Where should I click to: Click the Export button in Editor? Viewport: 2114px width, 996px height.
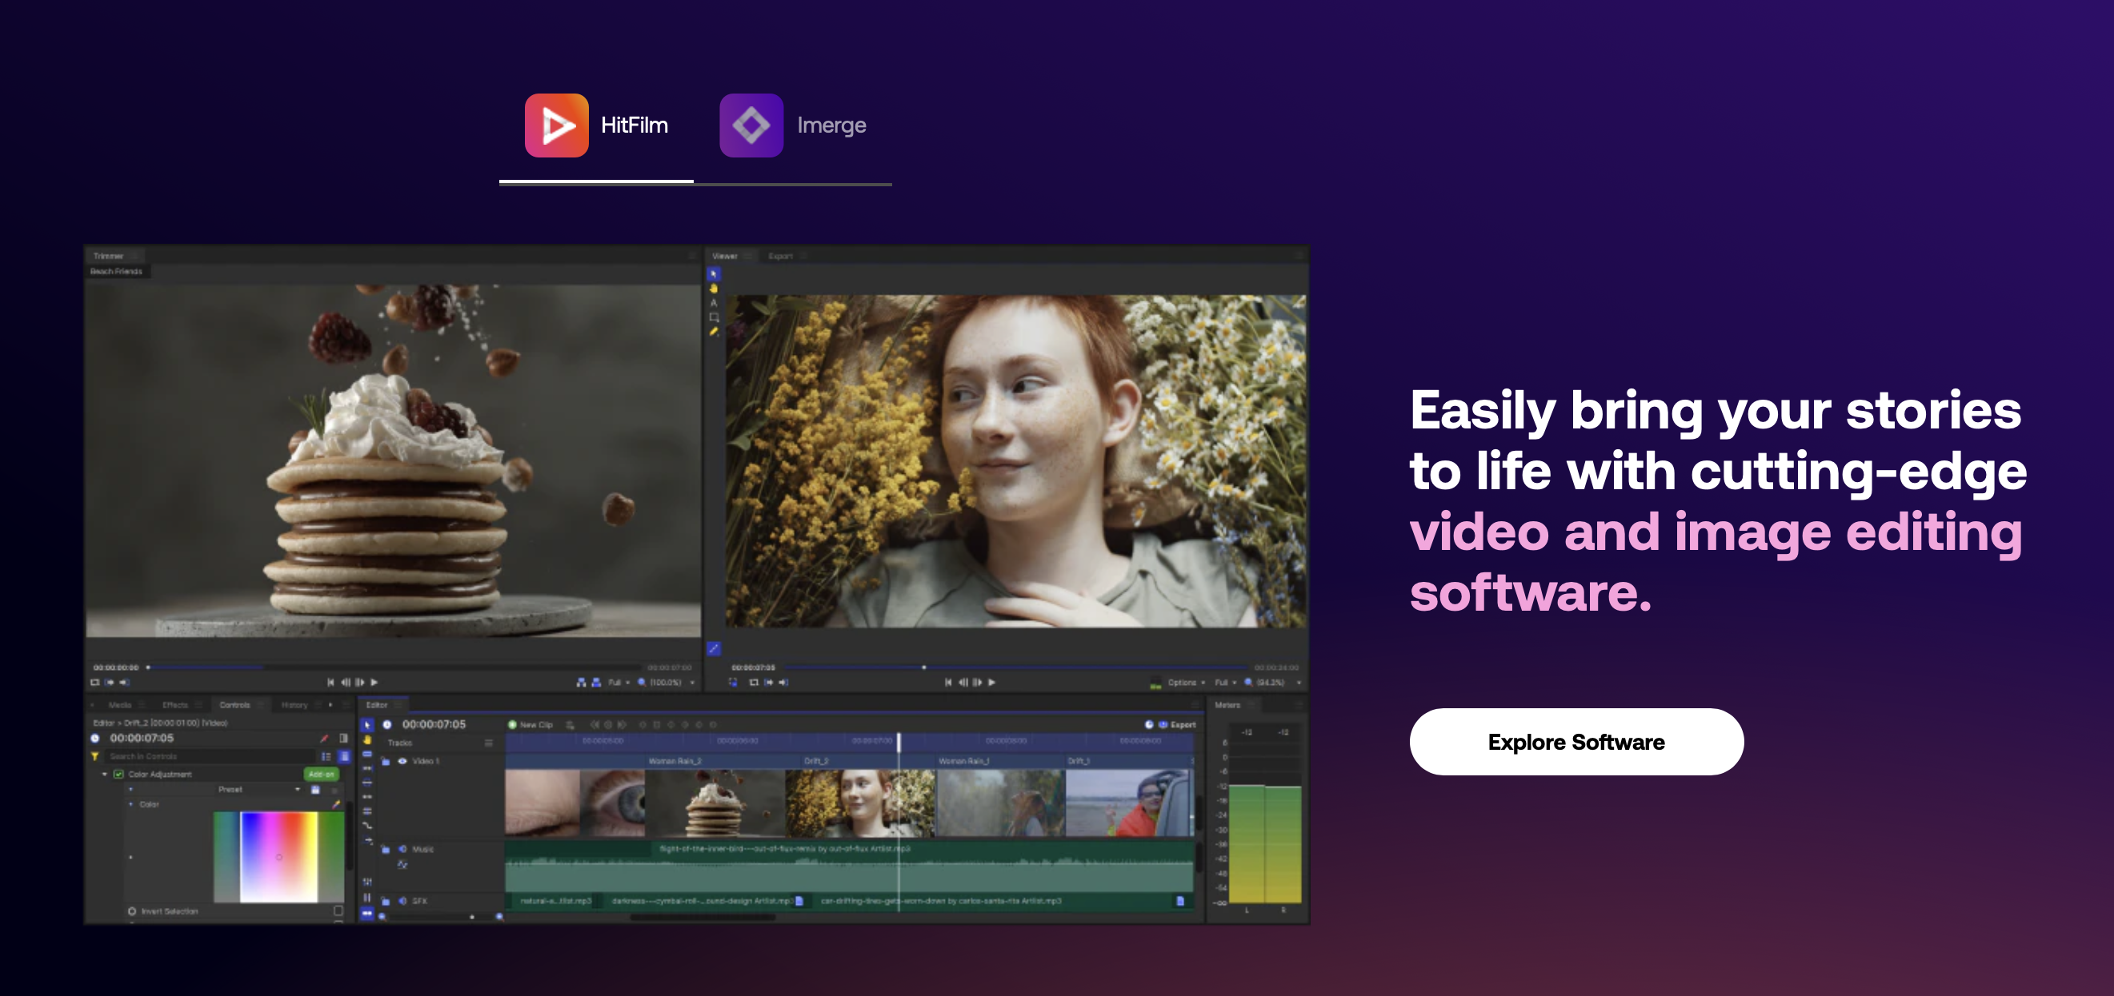1177,725
